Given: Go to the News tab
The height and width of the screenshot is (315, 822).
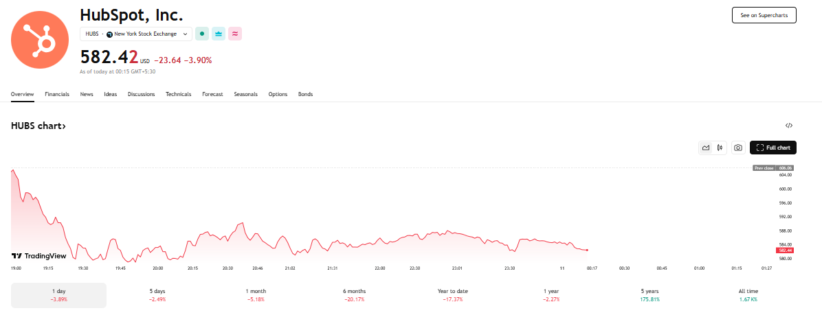Looking at the screenshot, I should 87,94.
